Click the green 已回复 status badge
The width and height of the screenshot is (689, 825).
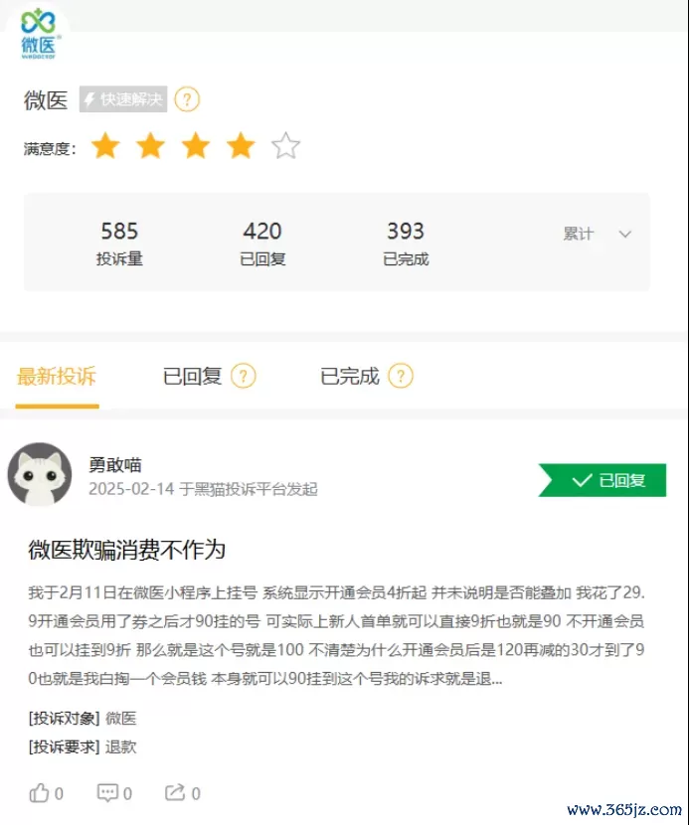[603, 480]
